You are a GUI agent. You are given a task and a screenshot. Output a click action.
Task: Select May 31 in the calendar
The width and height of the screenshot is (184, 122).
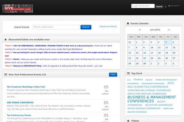coord(131,42)
